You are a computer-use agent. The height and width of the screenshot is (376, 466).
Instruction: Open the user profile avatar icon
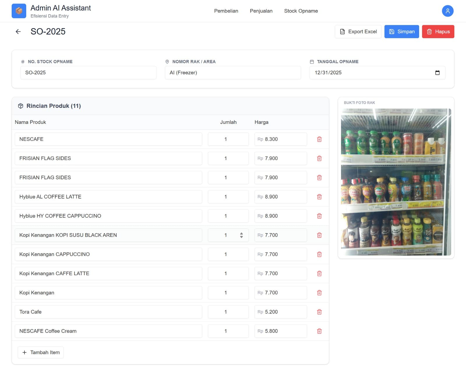click(448, 11)
